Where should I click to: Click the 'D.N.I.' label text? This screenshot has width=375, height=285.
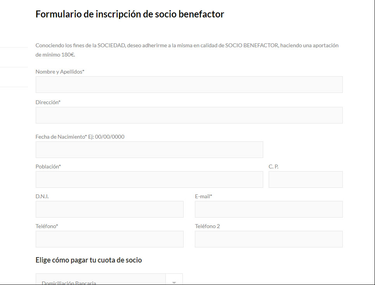click(x=42, y=196)
